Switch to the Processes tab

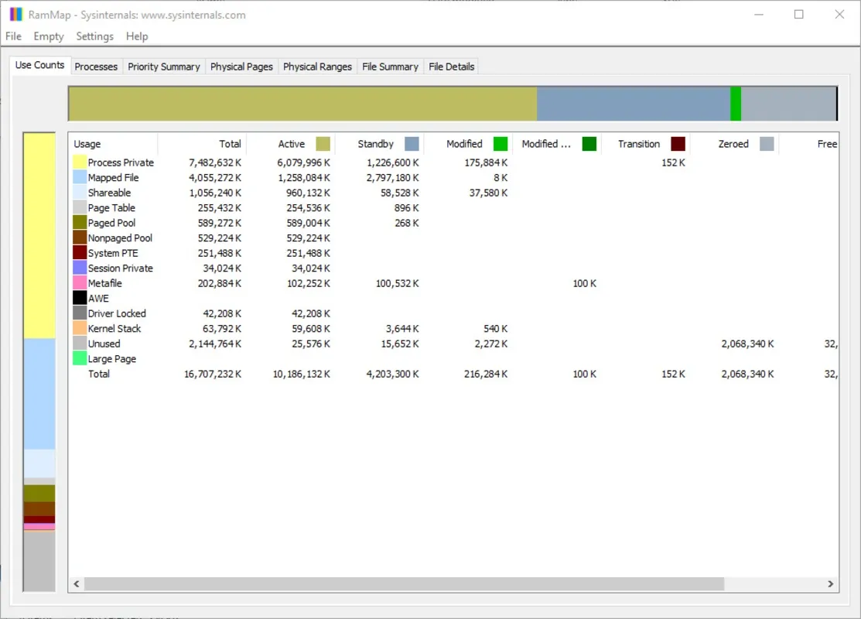96,67
